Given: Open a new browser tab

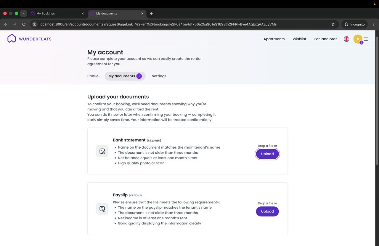Looking at the screenshot, I should (x=151, y=13).
